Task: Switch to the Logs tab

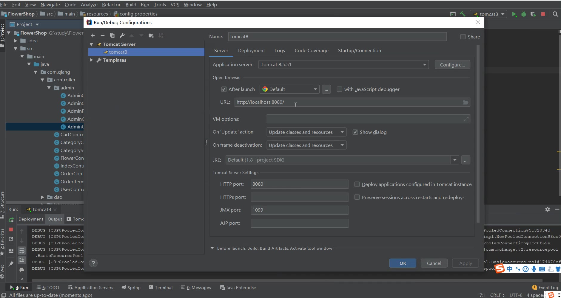Action: click(280, 51)
